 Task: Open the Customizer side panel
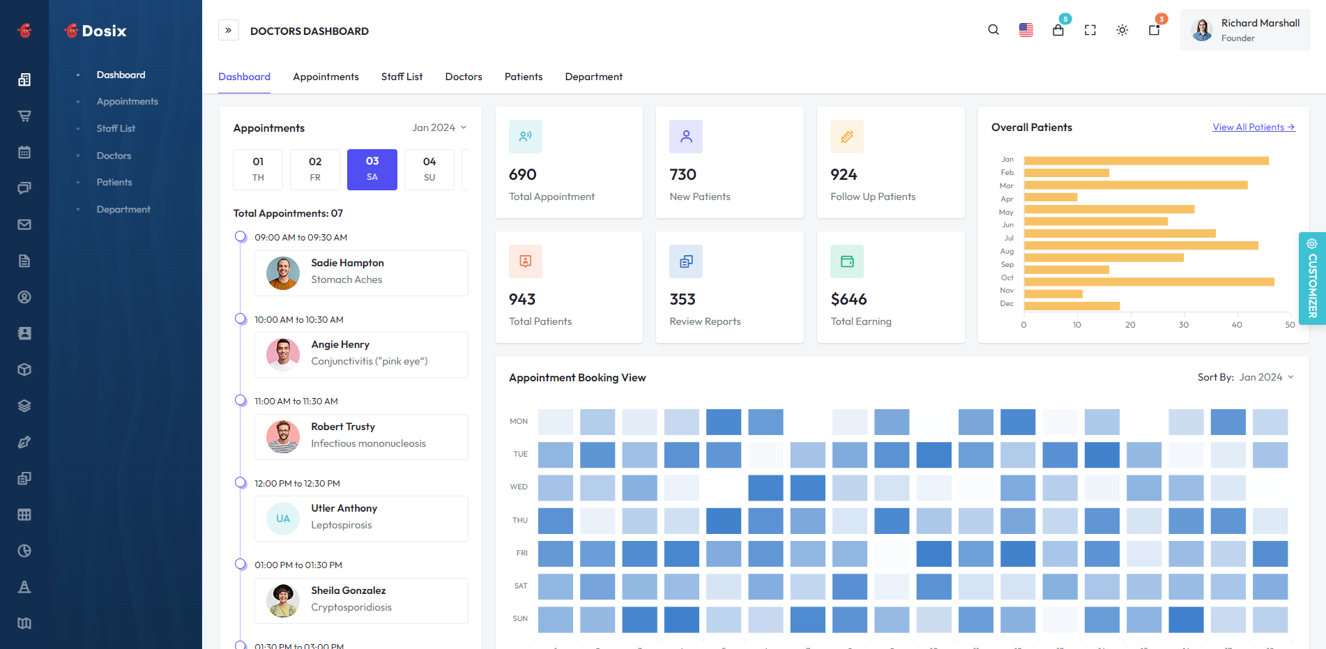[x=1312, y=278]
